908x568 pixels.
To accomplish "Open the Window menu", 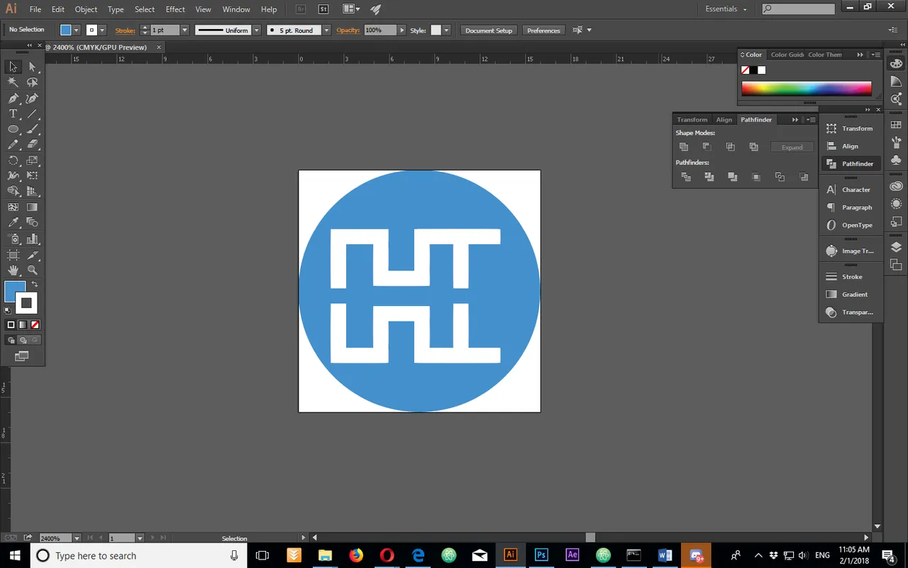I will (236, 9).
